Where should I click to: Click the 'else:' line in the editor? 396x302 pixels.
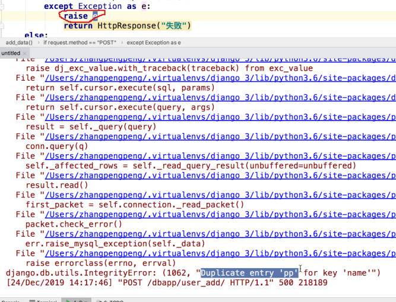tap(36, 35)
